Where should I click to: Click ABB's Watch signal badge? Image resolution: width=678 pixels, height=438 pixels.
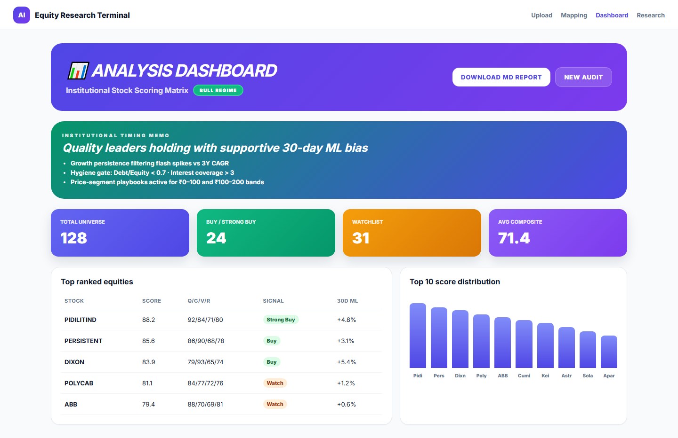(275, 404)
